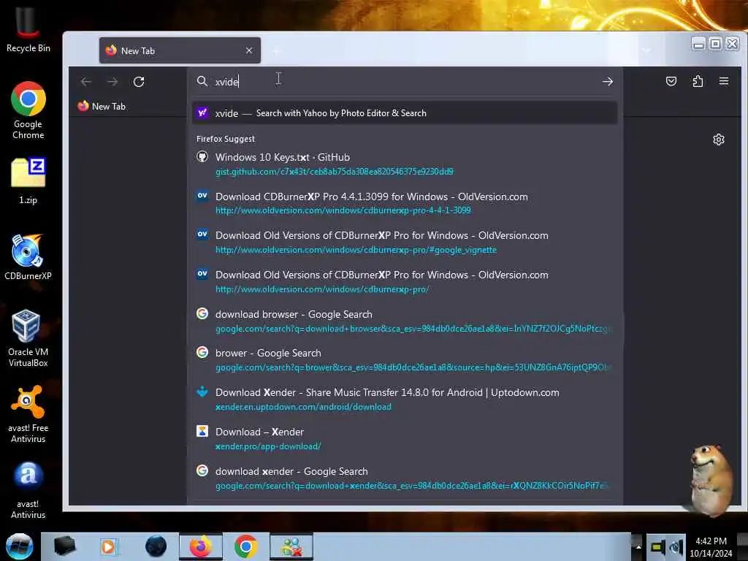The image size is (748, 561).
Task: Open a new tab with plus button
Action: [x=277, y=50]
